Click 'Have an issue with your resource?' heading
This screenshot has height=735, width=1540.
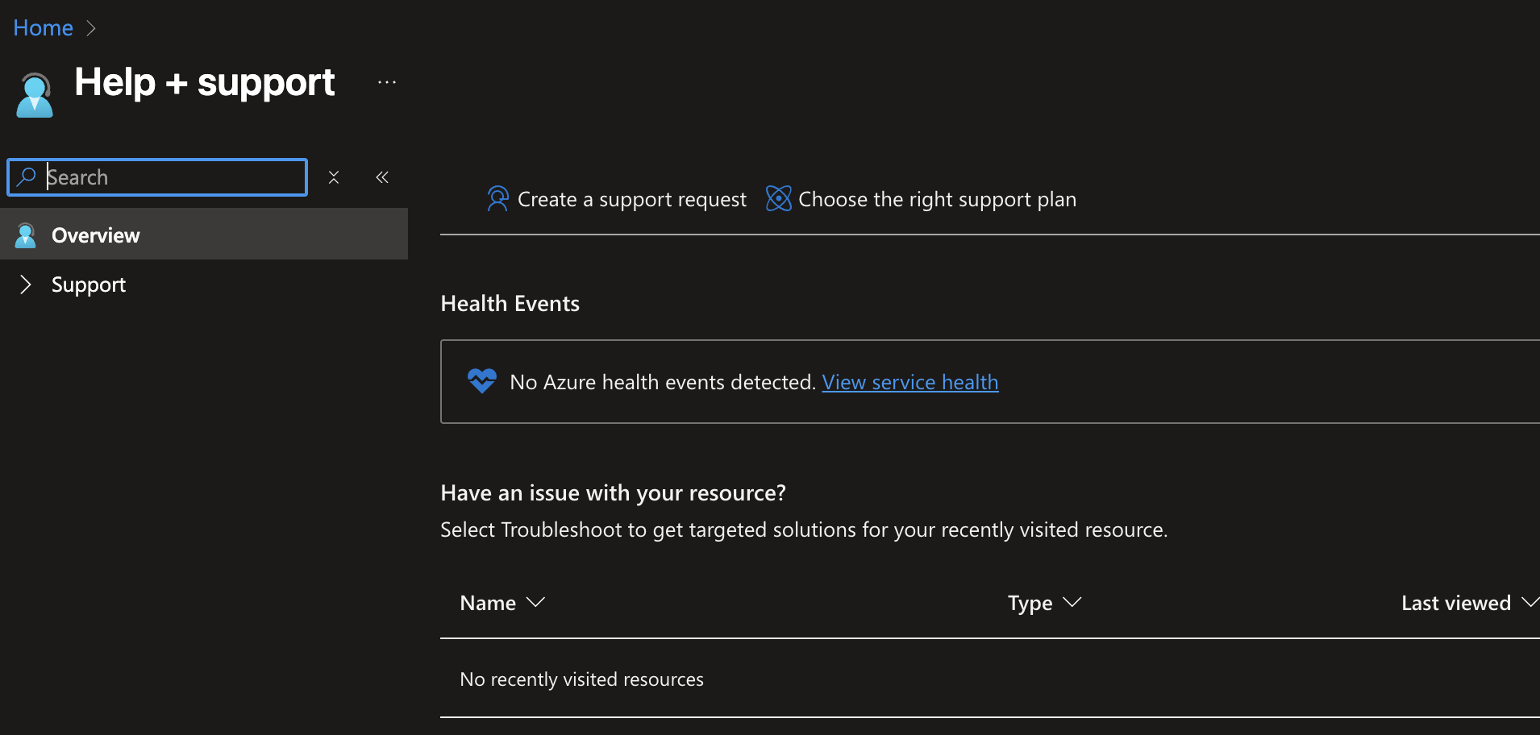[613, 492]
